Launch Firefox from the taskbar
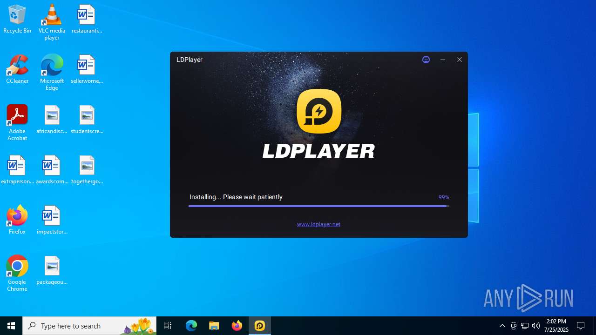This screenshot has height=335, width=596. pos(237,326)
